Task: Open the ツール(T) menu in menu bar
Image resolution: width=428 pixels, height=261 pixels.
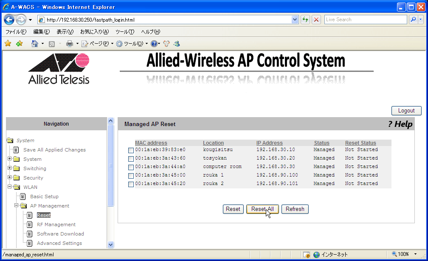Action: (125, 32)
